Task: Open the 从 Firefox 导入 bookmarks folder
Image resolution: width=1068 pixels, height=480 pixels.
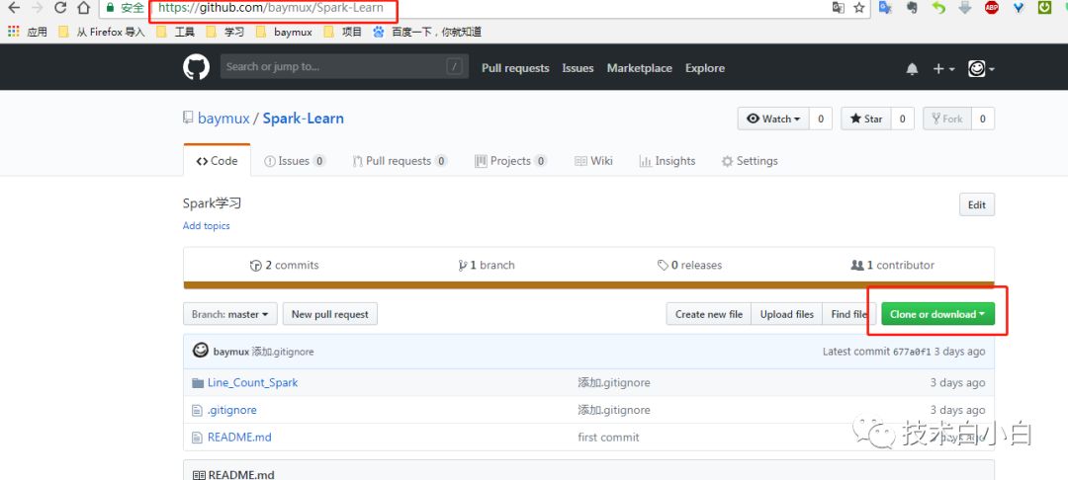Action: point(102,32)
